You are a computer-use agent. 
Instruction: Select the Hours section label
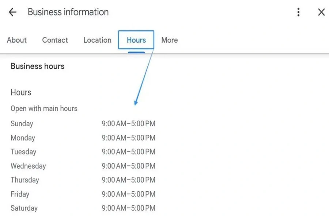pos(21,92)
